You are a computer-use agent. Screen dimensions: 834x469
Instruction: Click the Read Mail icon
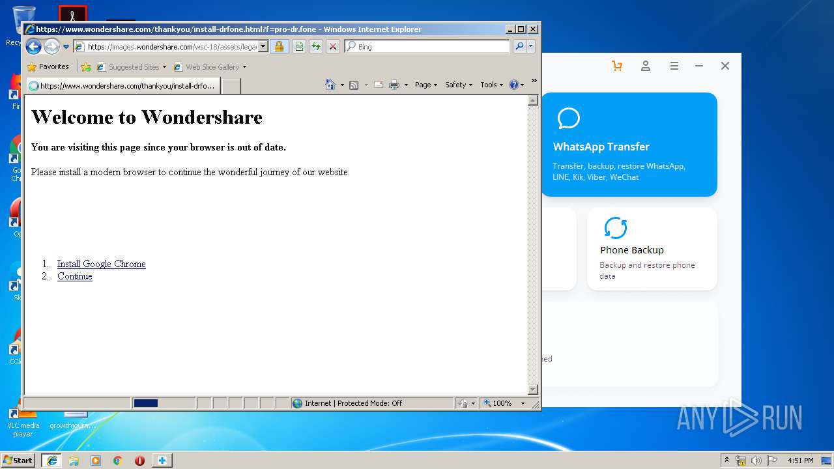379,85
